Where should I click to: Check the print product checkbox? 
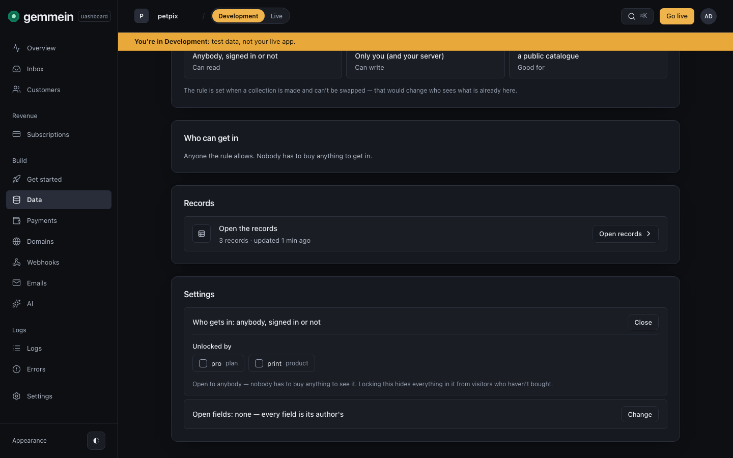[x=259, y=363]
